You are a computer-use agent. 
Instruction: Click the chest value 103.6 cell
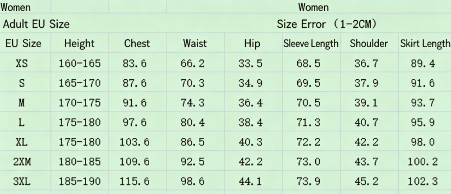pyautogui.click(x=134, y=142)
